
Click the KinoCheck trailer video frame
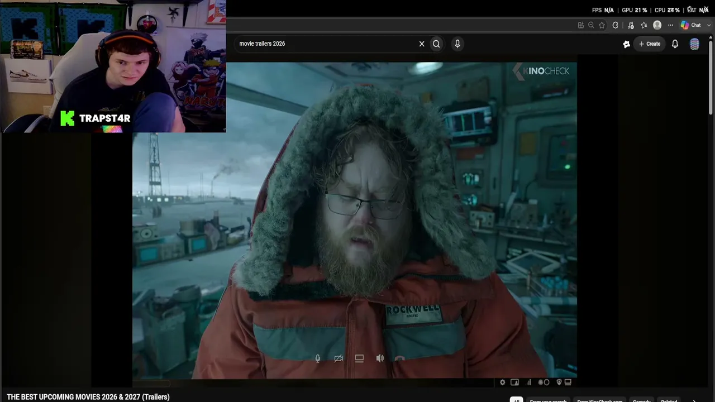(x=354, y=221)
